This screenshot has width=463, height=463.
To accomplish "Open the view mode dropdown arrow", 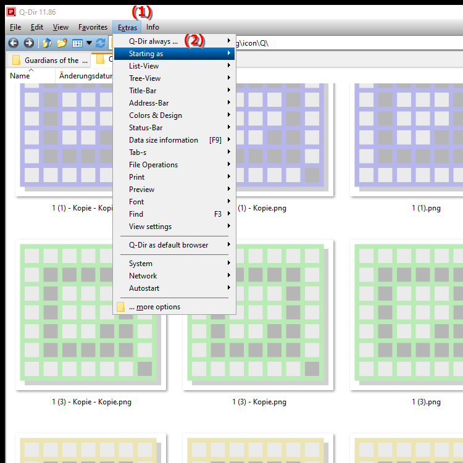I will [89, 43].
